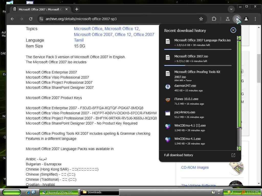Switch to Downloads taskbar window

coord(100,192)
